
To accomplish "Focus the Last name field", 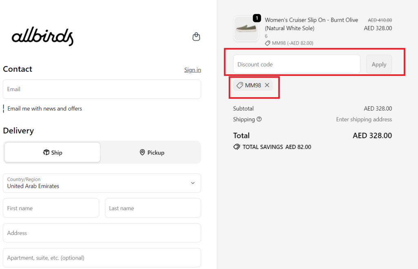I will 153,208.
